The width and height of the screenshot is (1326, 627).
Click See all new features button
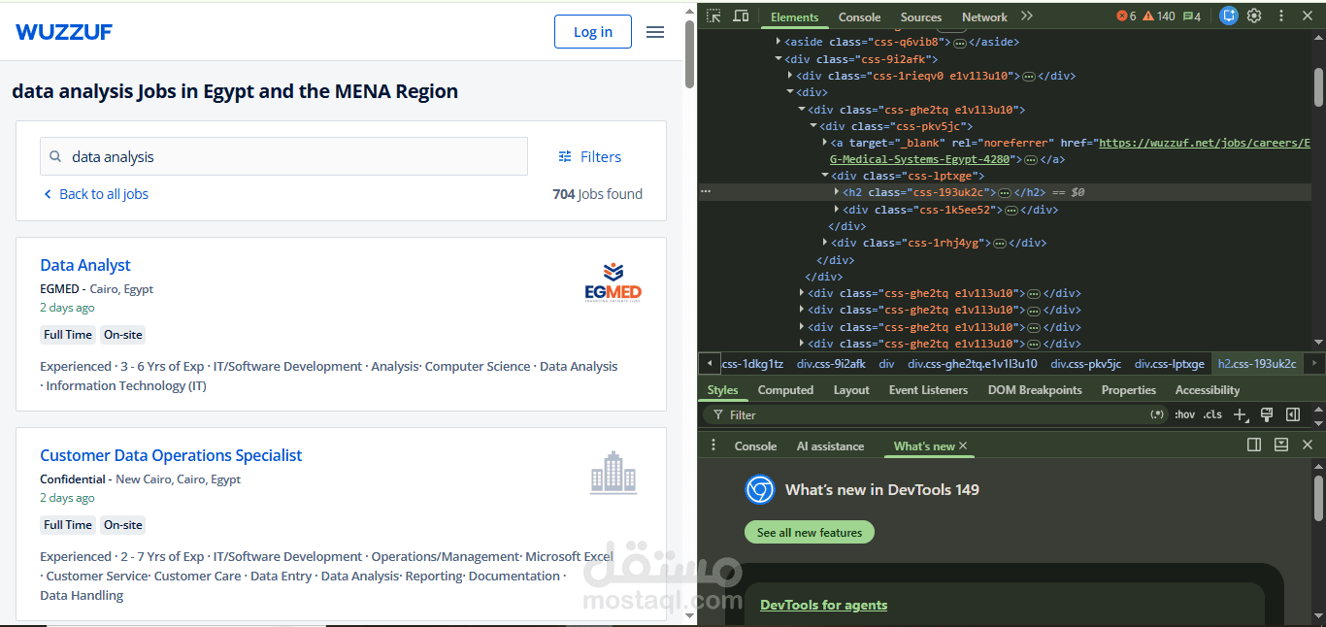click(x=810, y=532)
